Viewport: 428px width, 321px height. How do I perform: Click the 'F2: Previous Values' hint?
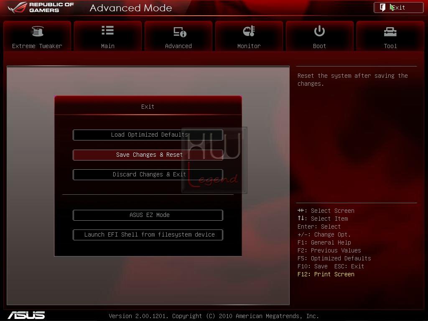point(329,250)
